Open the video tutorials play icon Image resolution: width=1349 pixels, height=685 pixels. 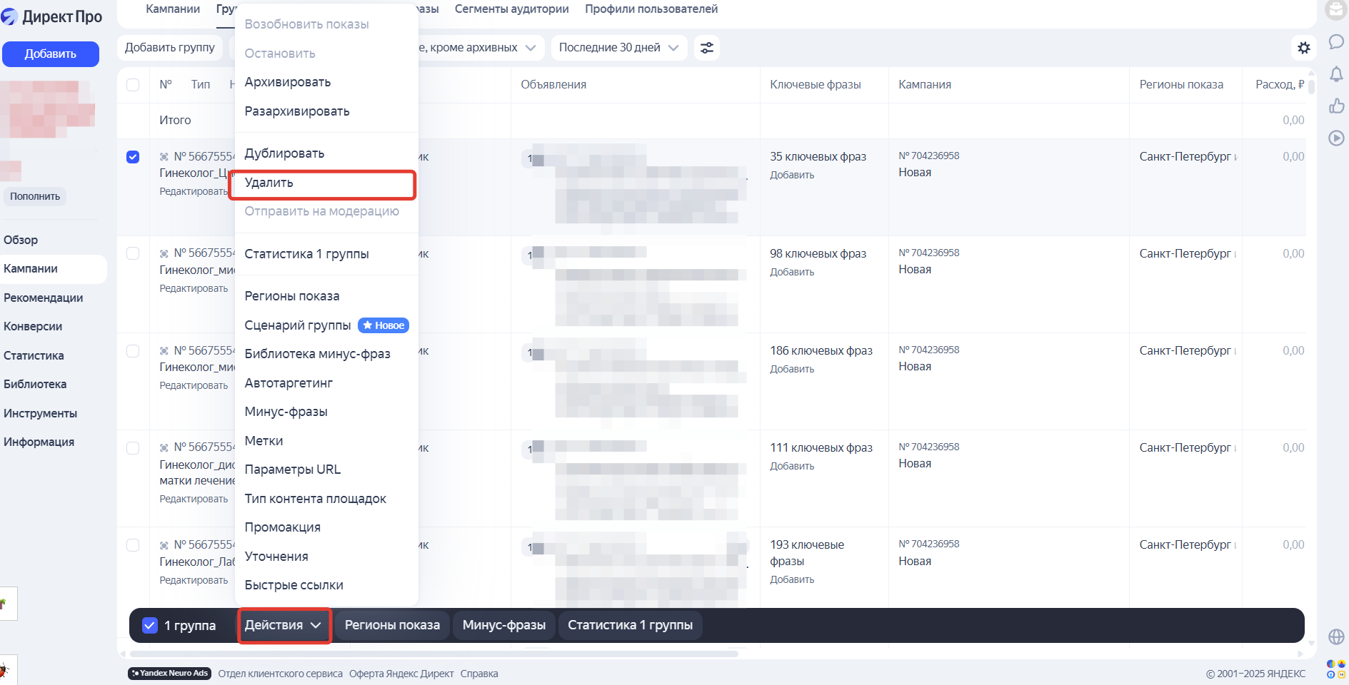pos(1335,138)
